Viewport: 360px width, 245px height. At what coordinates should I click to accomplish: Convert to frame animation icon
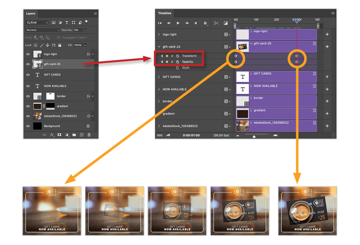click(160, 135)
